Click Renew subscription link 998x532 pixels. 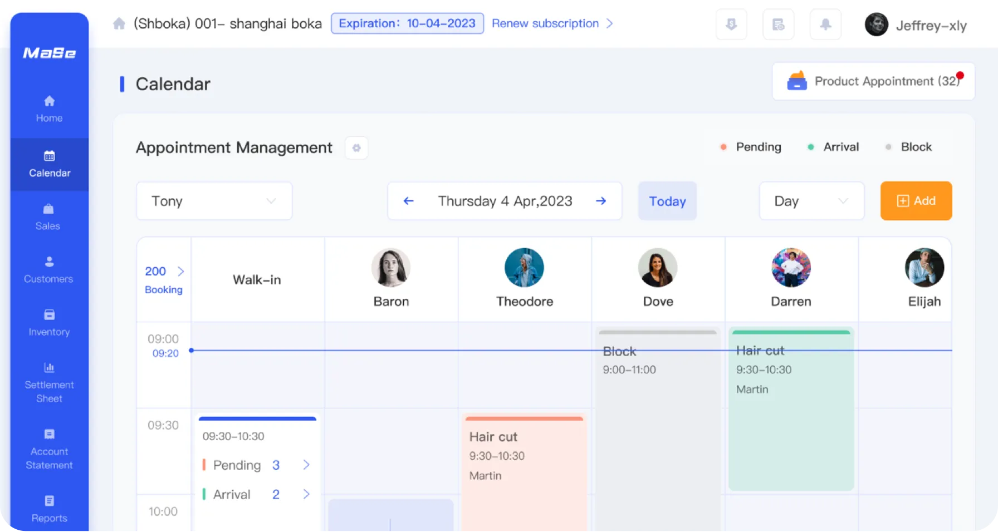click(545, 23)
